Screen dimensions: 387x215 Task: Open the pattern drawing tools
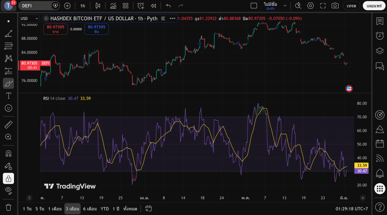pyautogui.click(x=8, y=58)
